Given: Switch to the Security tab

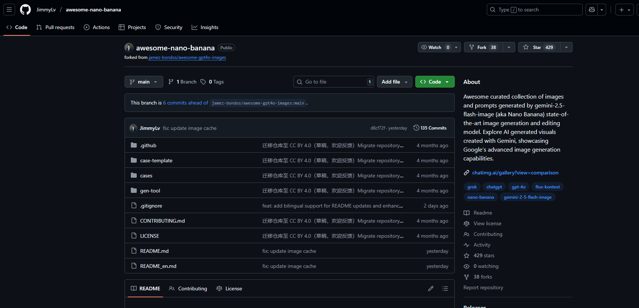Looking at the screenshot, I should tap(169, 27).
